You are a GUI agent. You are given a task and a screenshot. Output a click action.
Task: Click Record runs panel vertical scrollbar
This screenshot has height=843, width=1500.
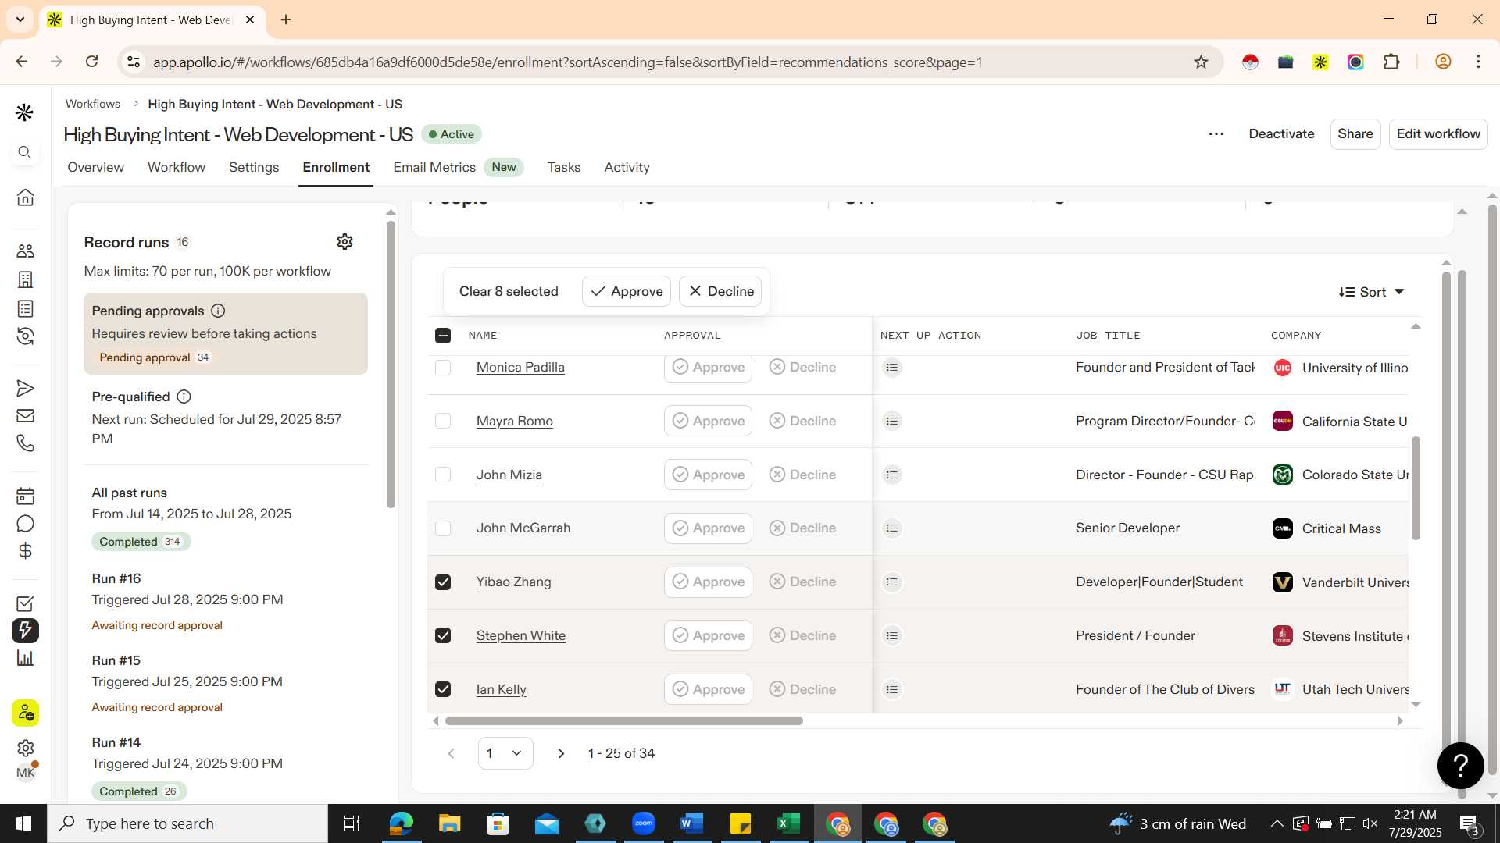coord(391,364)
